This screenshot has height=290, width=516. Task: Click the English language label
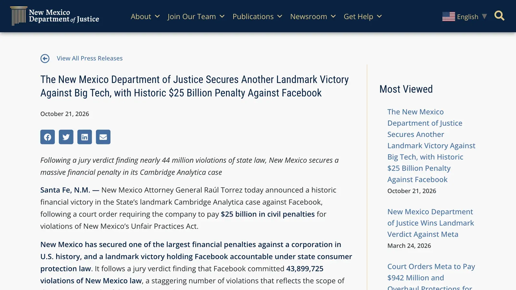[468, 17]
